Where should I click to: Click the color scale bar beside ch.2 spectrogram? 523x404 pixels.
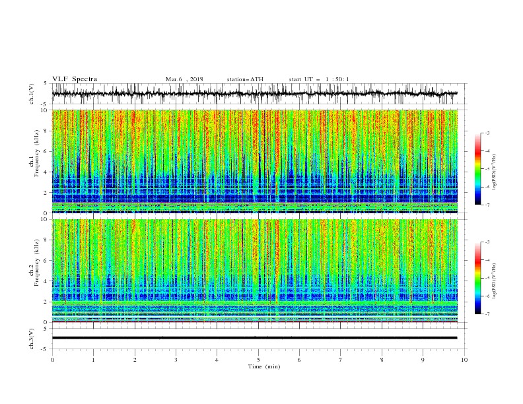pyautogui.click(x=477, y=278)
